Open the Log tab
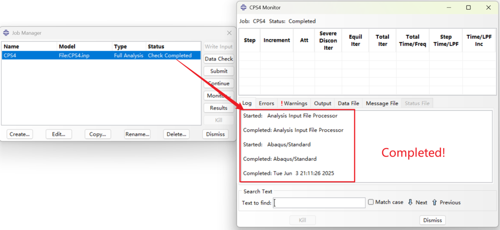The height and width of the screenshot is (230, 500). click(x=247, y=103)
